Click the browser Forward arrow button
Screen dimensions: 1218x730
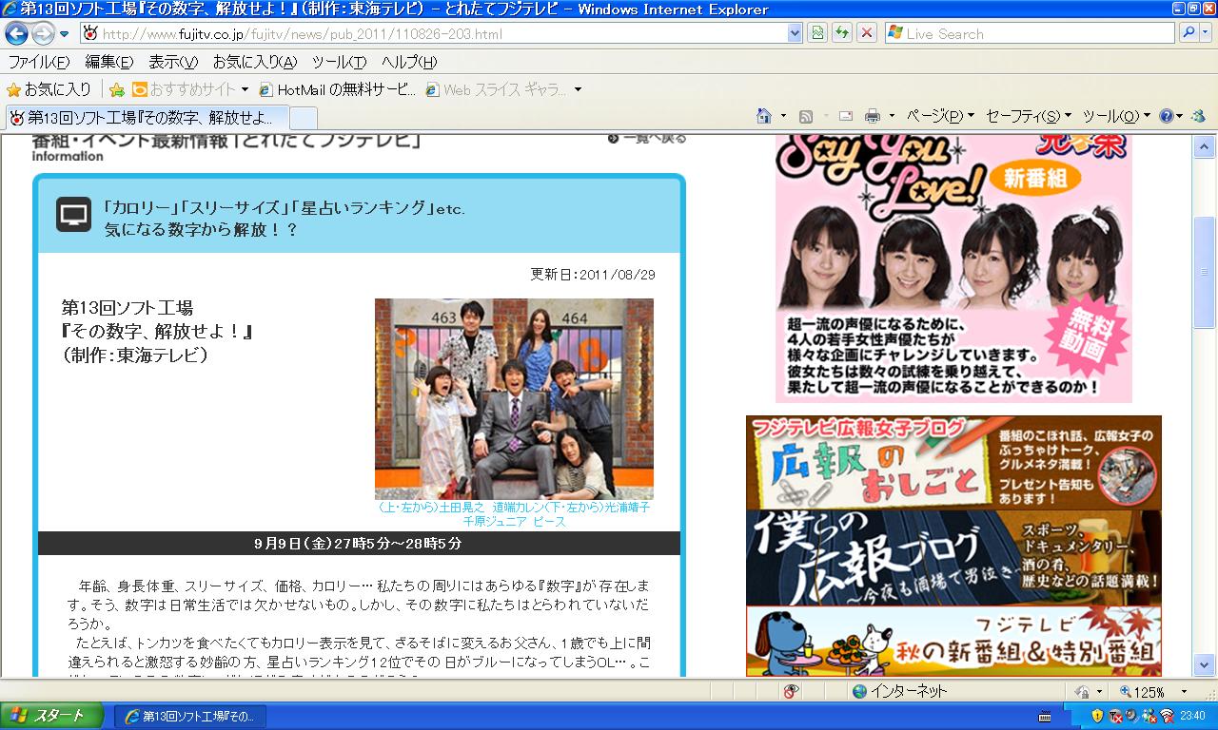tap(43, 34)
